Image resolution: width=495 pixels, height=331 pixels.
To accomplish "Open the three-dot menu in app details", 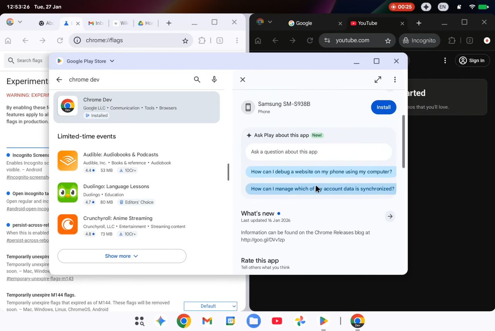I will coord(395,79).
